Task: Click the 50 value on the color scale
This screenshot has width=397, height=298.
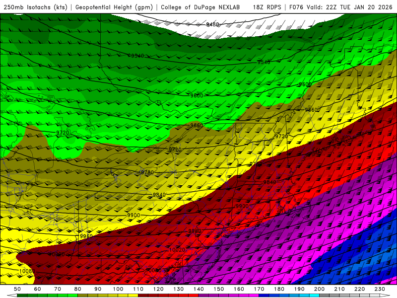Action: click(x=17, y=289)
